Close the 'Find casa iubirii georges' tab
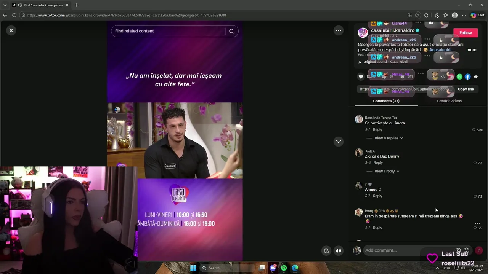The image size is (488, 274). (67, 5)
